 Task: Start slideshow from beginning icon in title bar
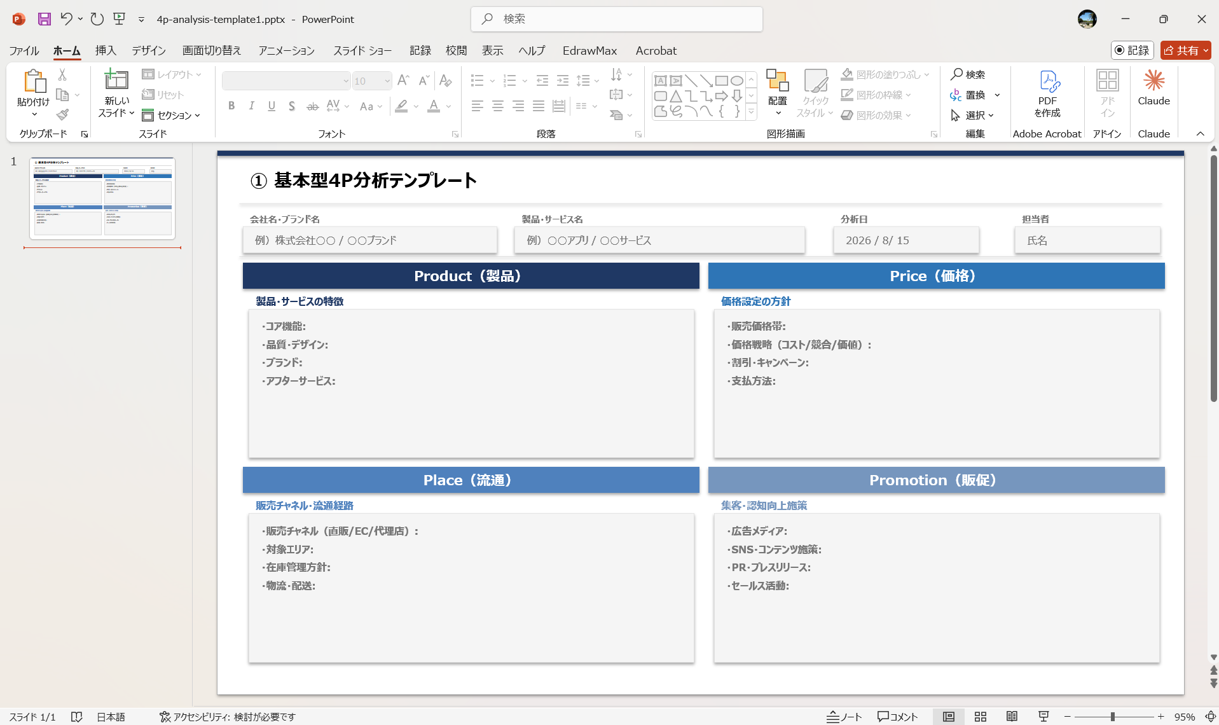[119, 19]
